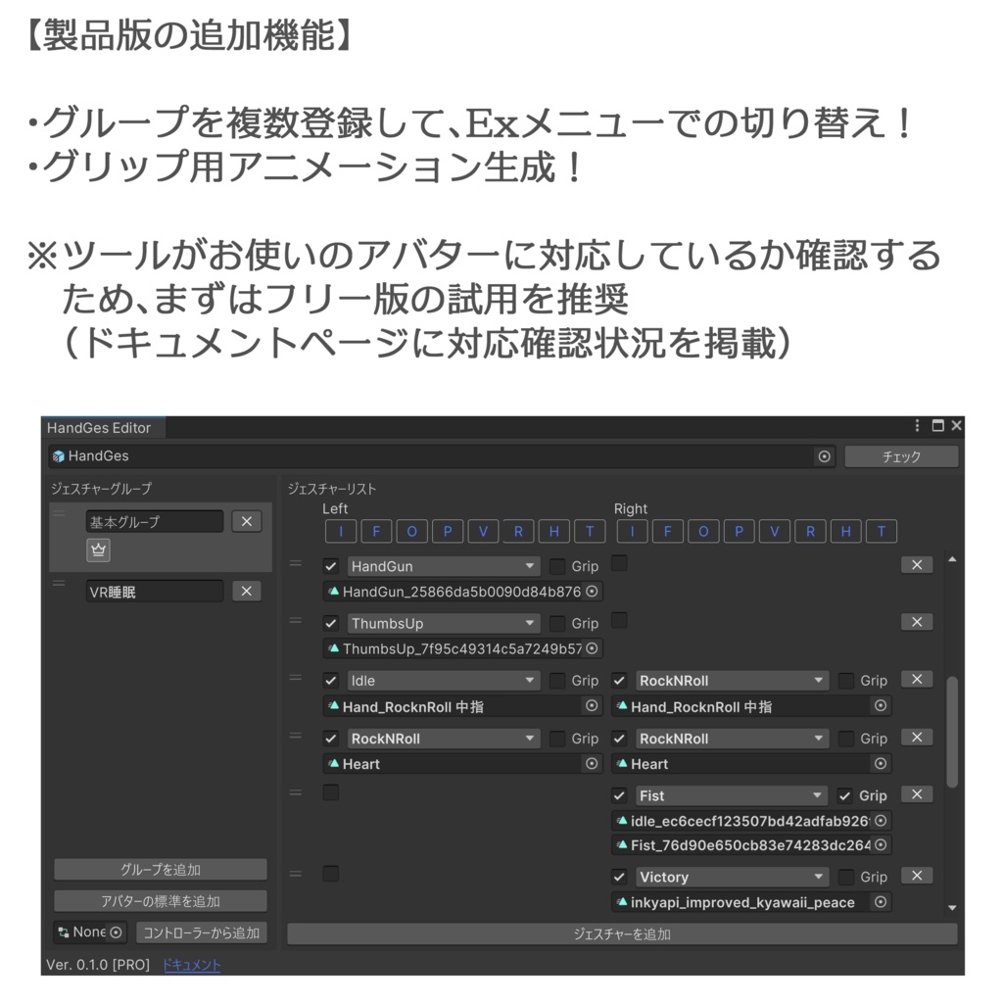Viewport: 1003px width, 1003px height.
Task: Switch to the HandGes Editor tab
Action: 102,427
